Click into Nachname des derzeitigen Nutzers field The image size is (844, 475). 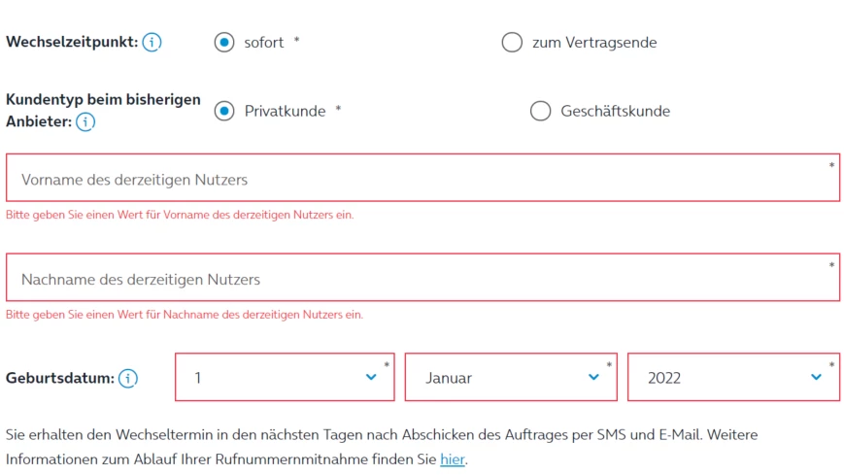pyautogui.click(x=422, y=279)
